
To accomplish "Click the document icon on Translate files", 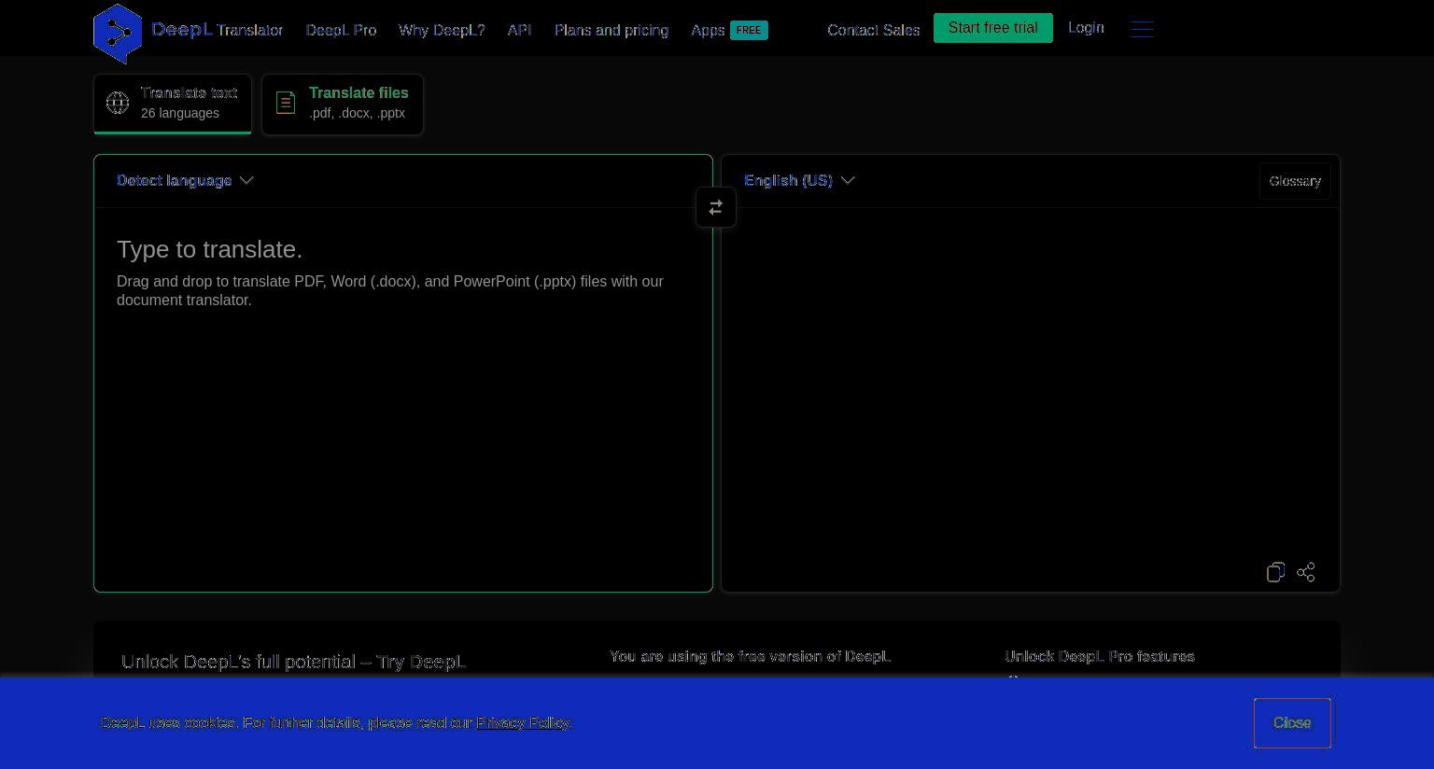I will pyautogui.click(x=286, y=103).
